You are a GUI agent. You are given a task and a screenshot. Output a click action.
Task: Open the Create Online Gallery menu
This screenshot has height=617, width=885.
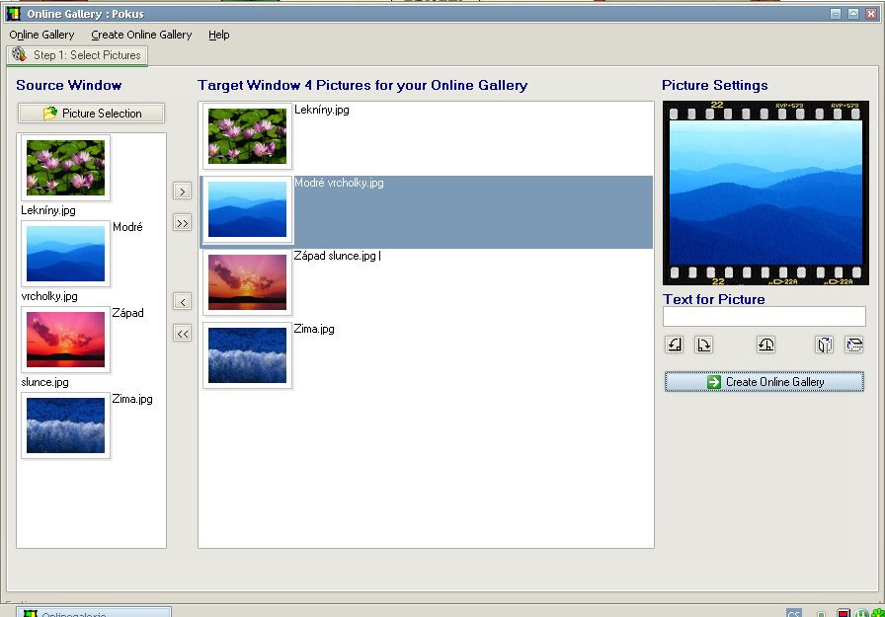[x=141, y=35]
